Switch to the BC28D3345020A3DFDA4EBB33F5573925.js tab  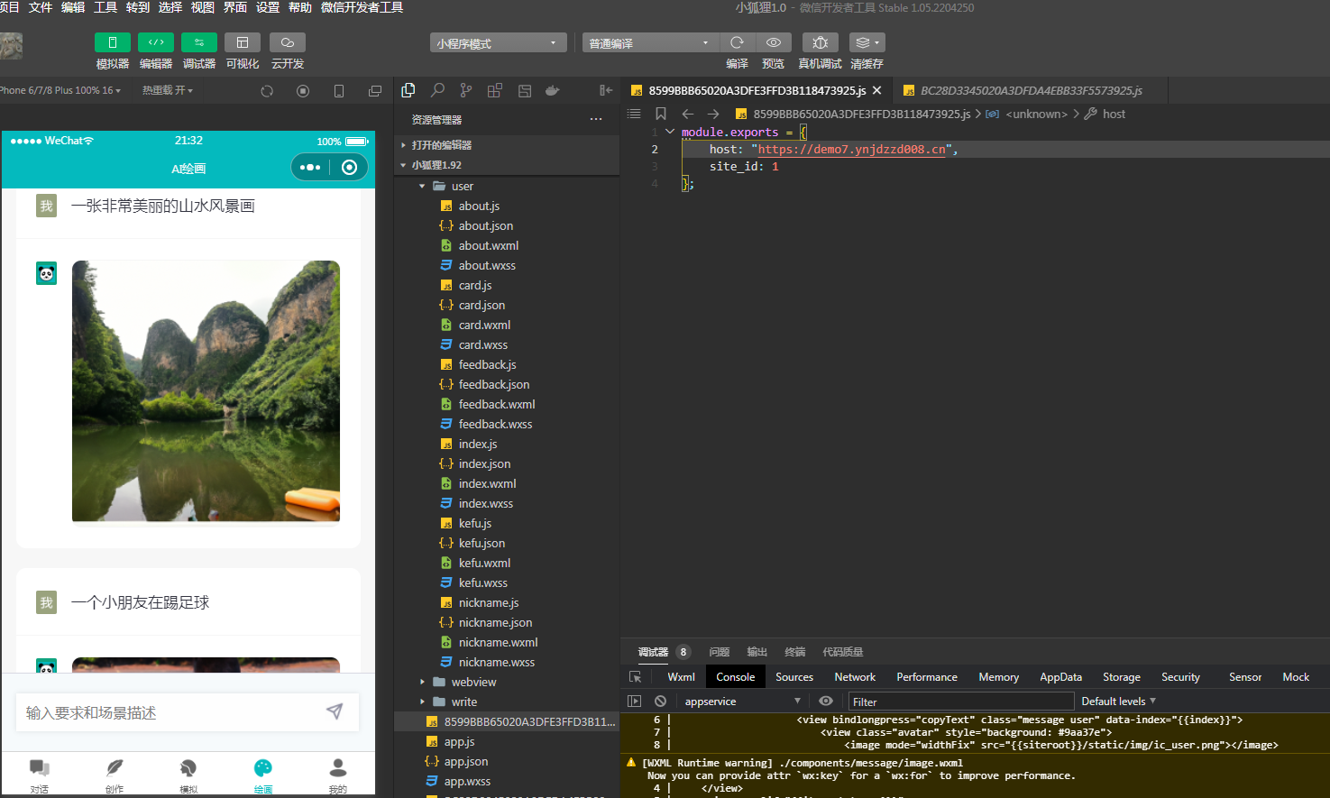1030,90
